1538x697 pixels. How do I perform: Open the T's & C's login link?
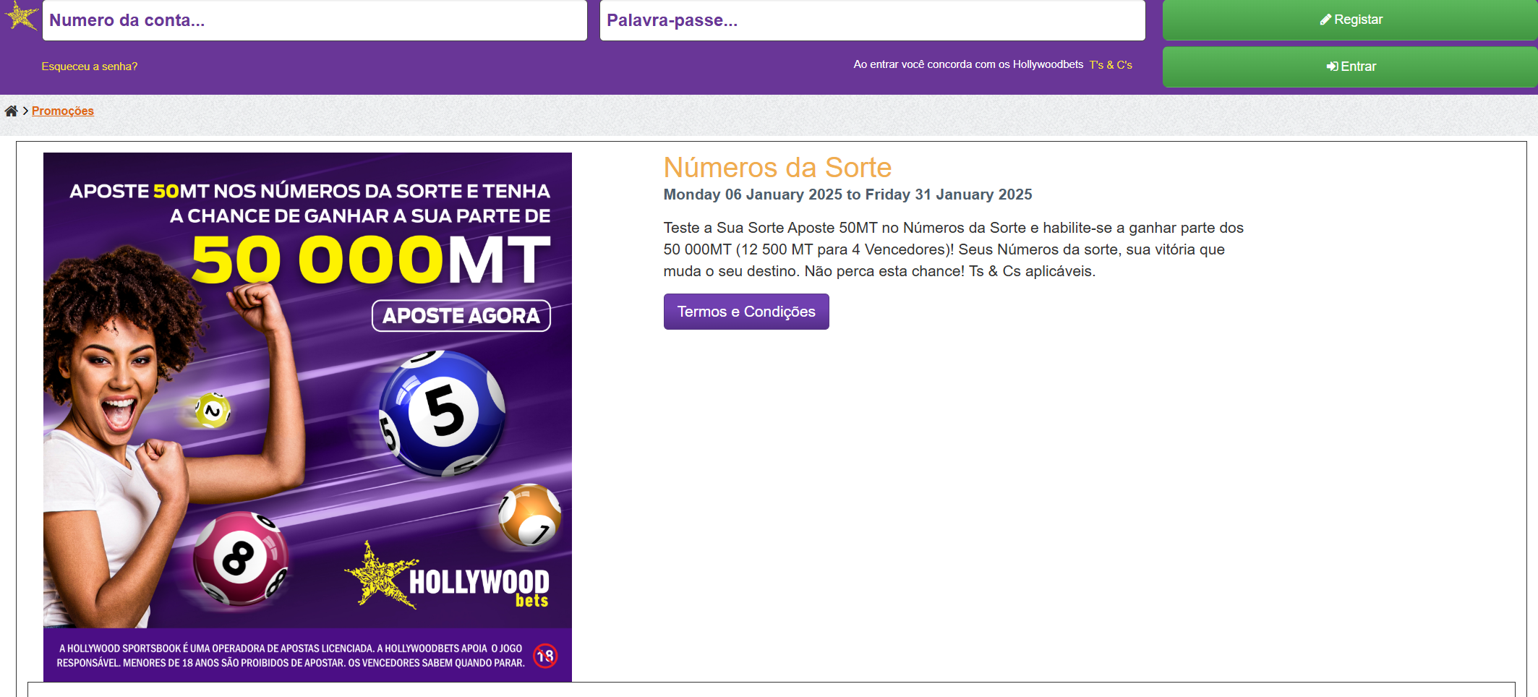(1111, 65)
